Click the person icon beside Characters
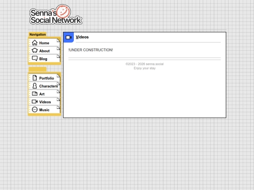The image size is (254, 190). pos(35,86)
